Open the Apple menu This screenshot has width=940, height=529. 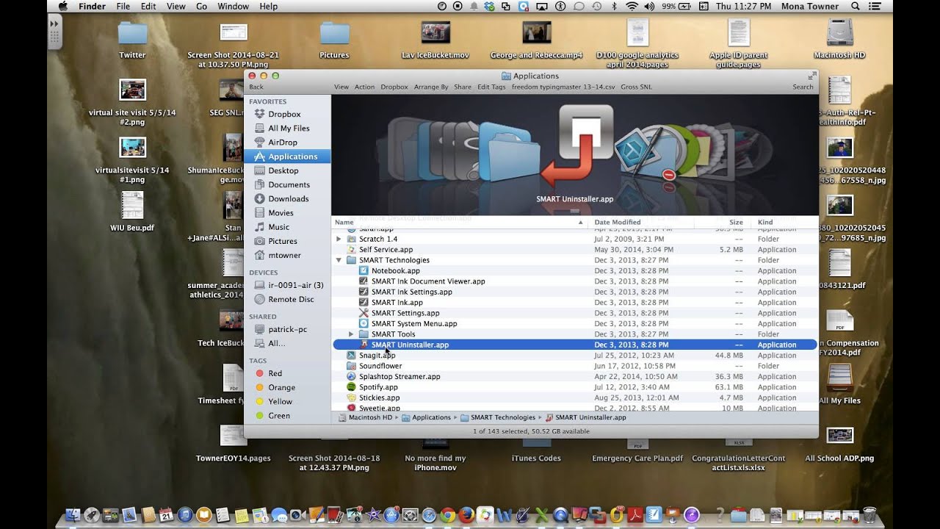(x=62, y=6)
